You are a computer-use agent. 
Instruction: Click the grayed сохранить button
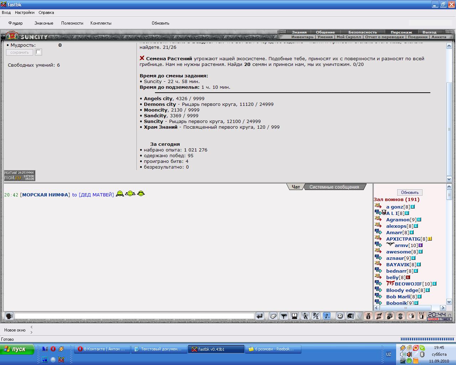[x=20, y=52]
